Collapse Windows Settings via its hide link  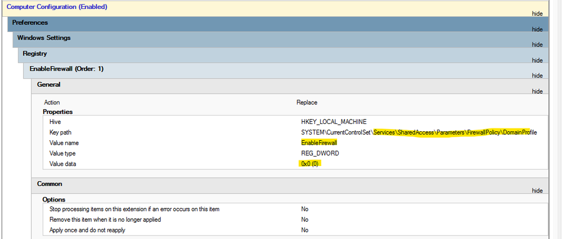click(537, 45)
